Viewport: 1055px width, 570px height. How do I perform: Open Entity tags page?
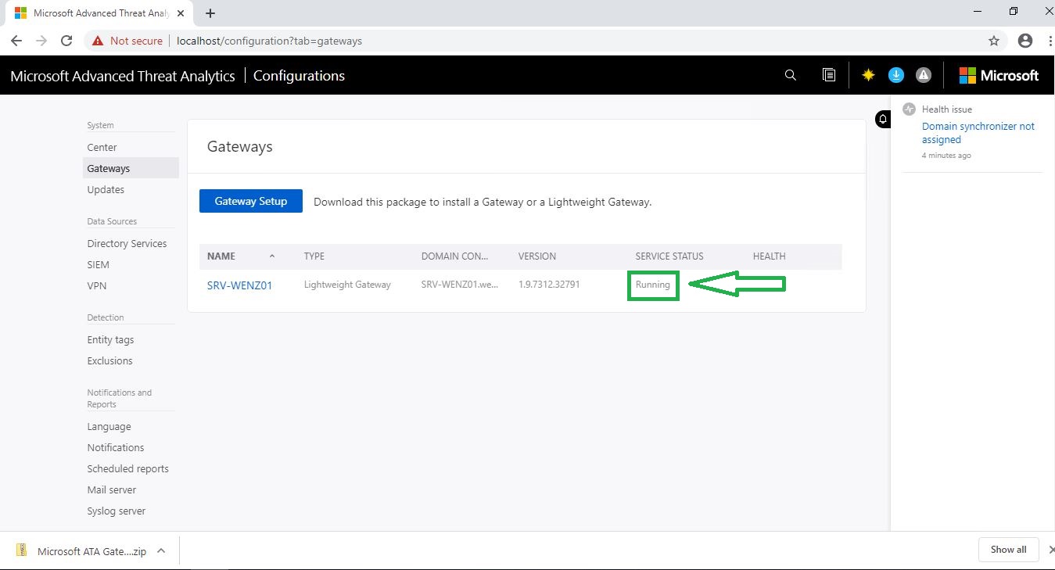click(x=110, y=339)
